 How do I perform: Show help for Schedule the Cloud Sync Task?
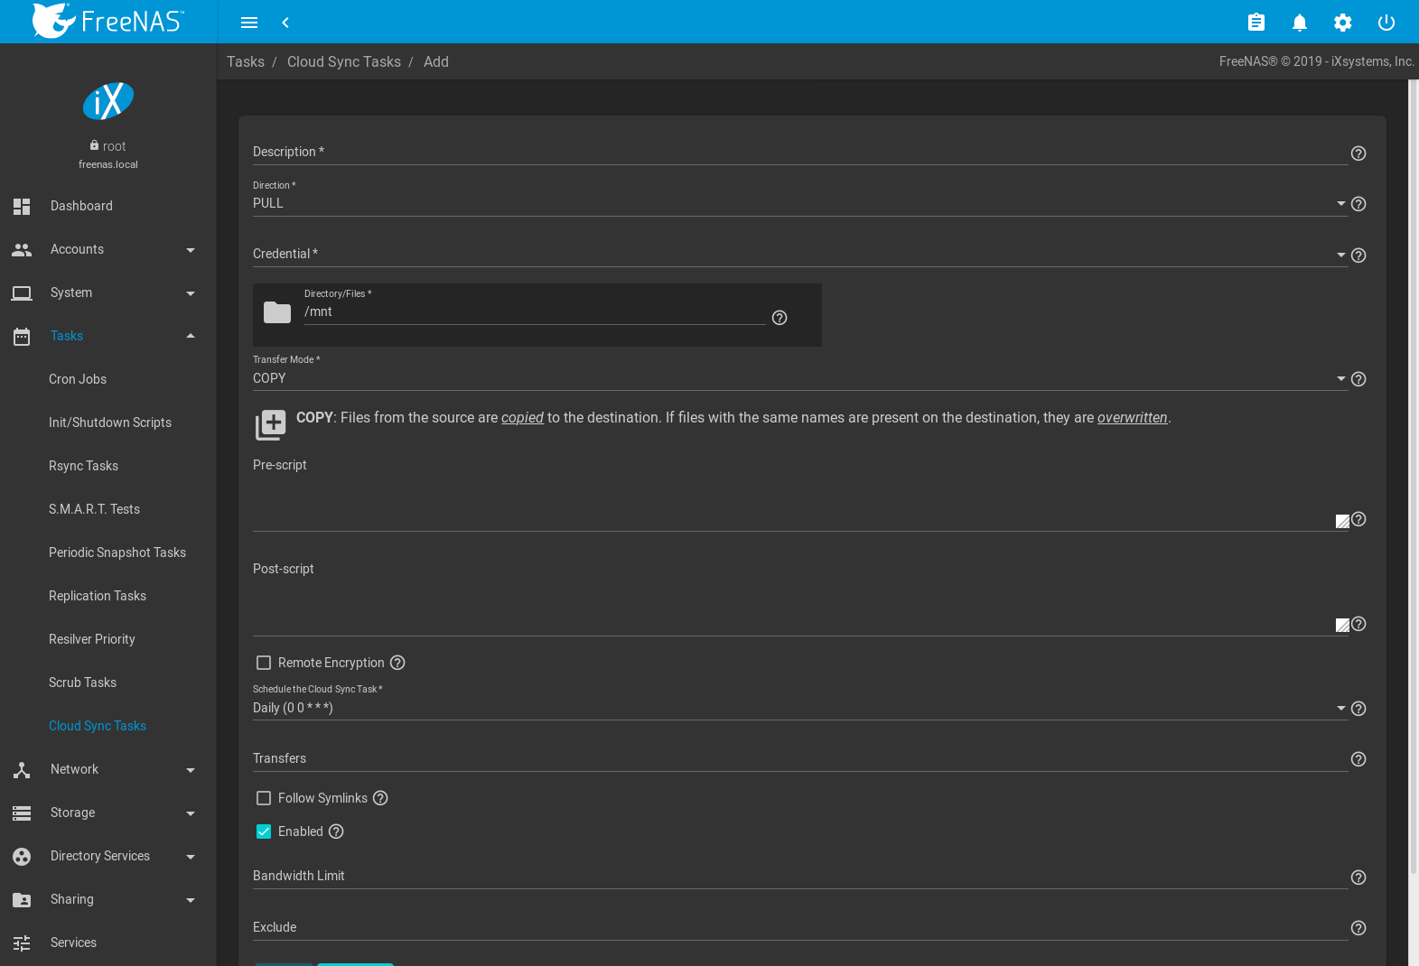(x=1358, y=709)
